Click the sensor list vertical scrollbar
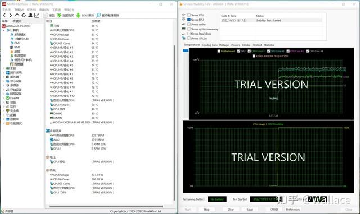Screen dimensions: 360x214 pos(174,122)
